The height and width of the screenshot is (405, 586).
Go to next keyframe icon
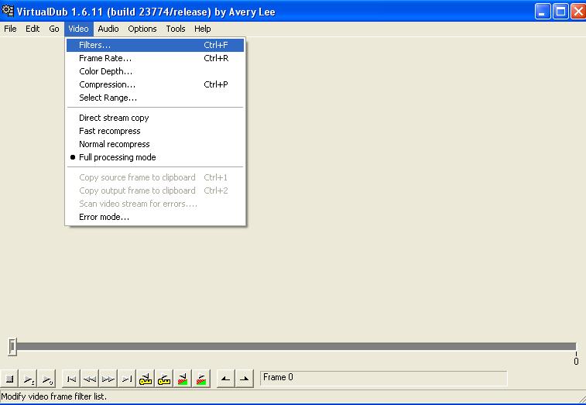tap(164, 379)
